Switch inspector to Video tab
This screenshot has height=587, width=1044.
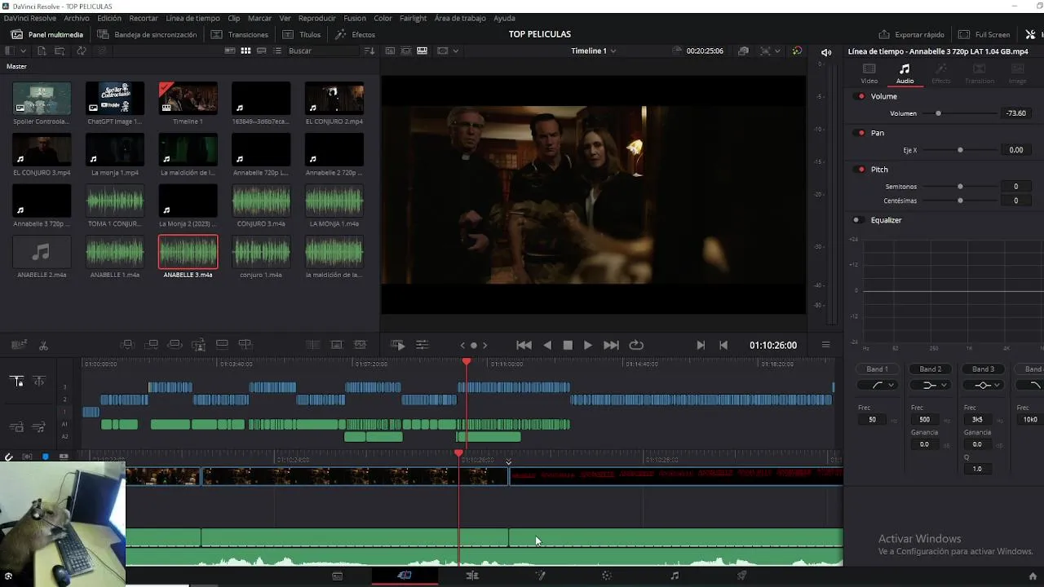[x=869, y=73]
